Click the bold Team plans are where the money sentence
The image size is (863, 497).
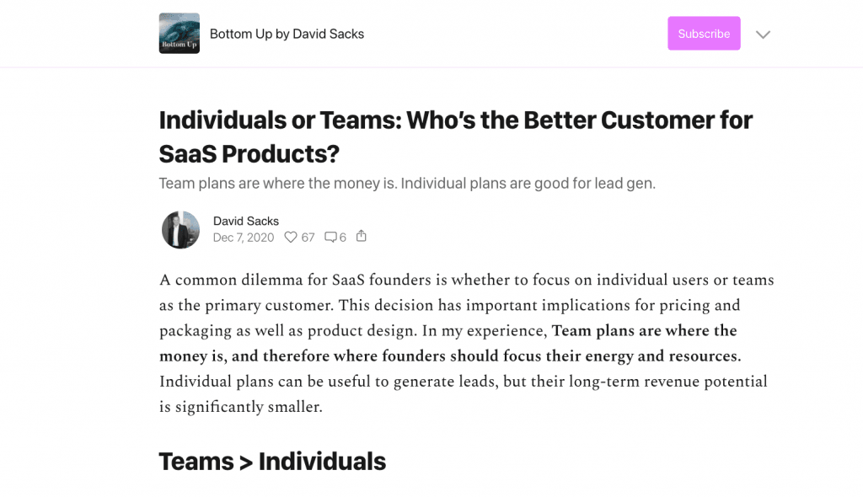(450, 344)
